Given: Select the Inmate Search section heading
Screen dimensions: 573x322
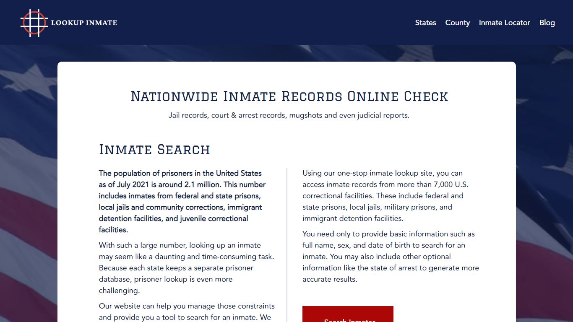Looking at the screenshot, I should click(154, 149).
